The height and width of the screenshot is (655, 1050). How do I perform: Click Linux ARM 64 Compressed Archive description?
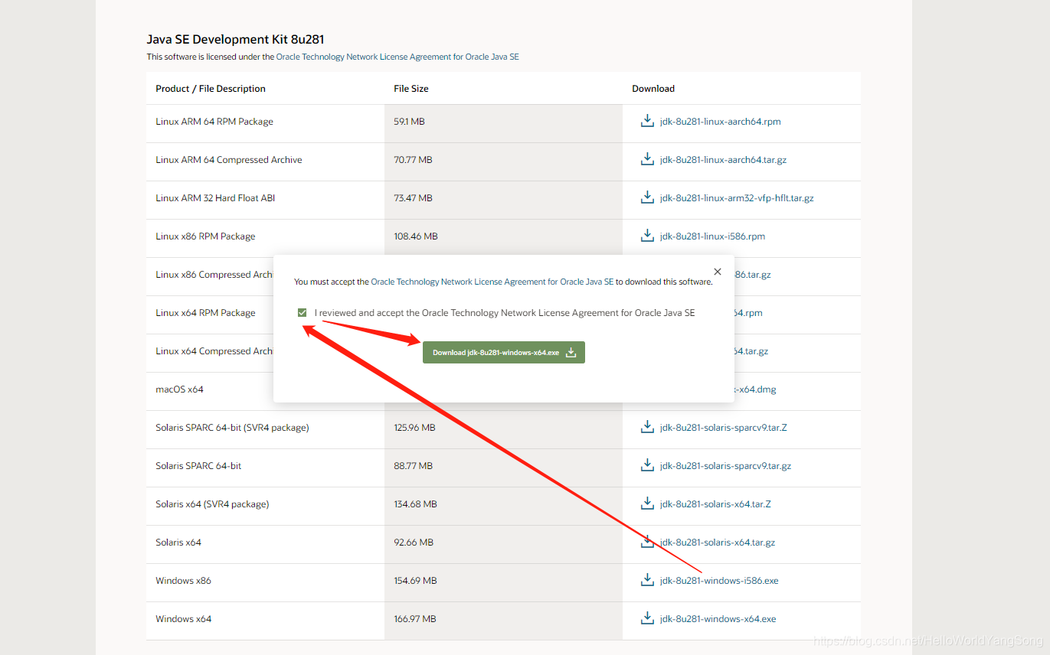(229, 160)
